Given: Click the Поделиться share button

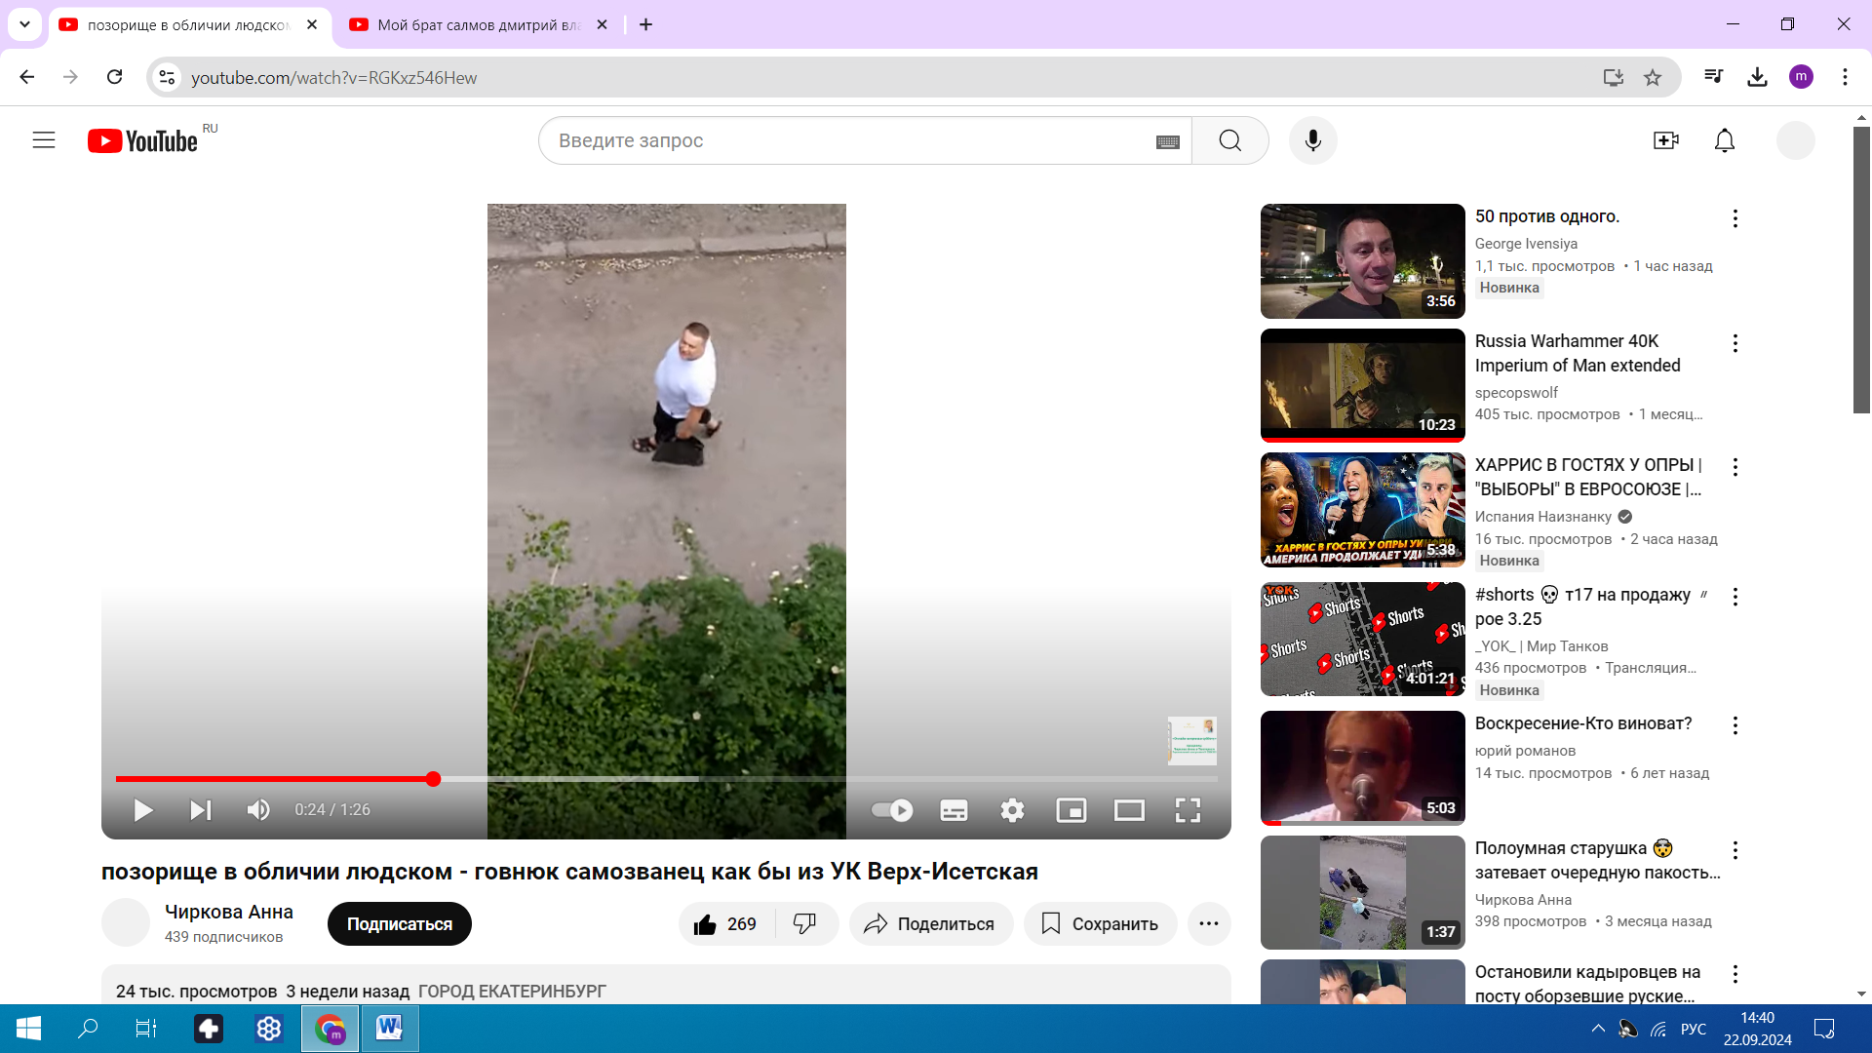Looking at the screenshot, I should 930,923.
